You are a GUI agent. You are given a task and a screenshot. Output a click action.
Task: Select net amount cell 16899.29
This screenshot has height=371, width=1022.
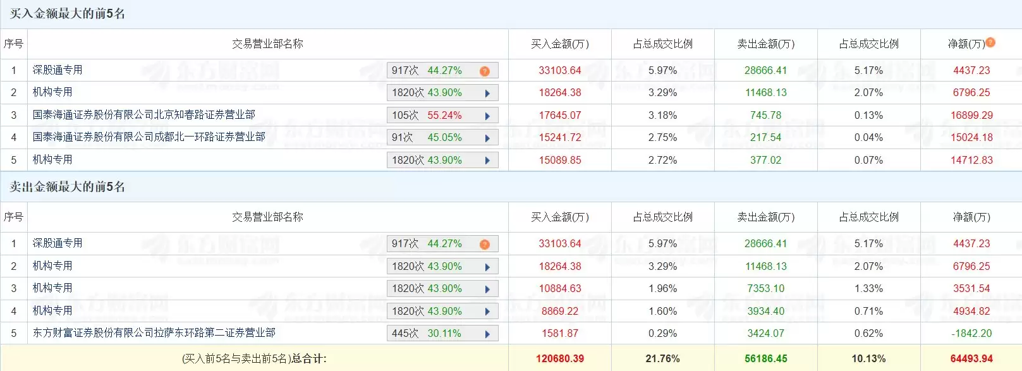(971, 115)
